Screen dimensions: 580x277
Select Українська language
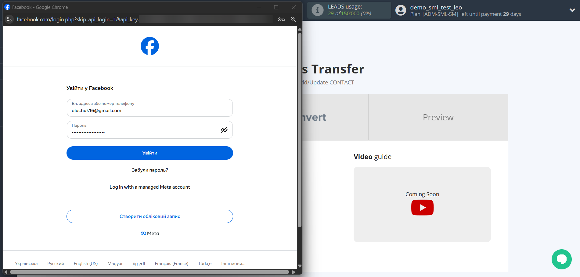tap(26, 264)
